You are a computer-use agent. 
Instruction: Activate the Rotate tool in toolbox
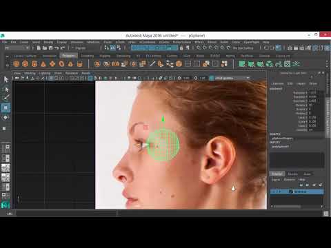pyautogui.click(x=6, y=118)
